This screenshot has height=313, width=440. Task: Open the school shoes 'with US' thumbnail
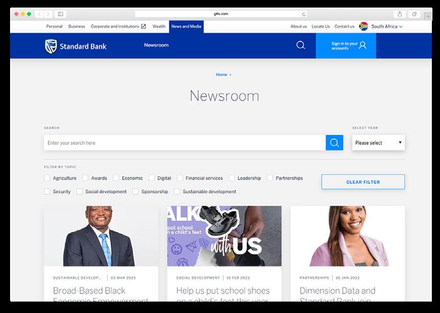(224, 236)
